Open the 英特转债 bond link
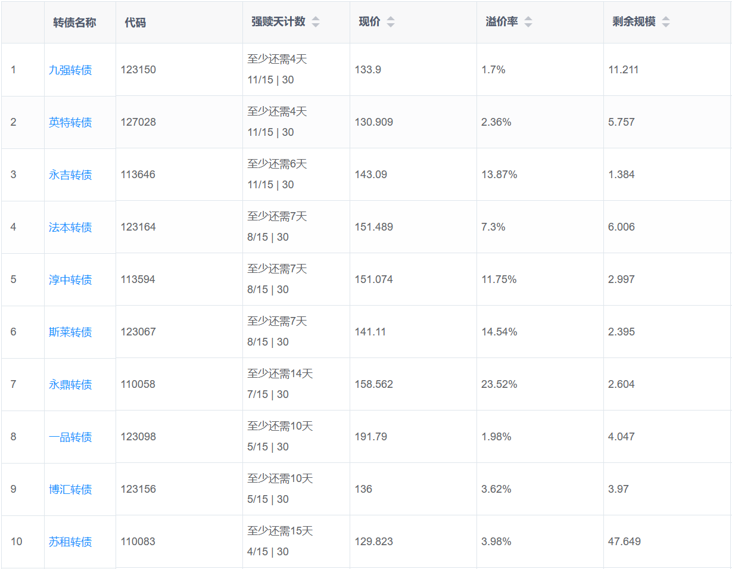Image resolution: width=732 pixels, height=569 pixels. click(x=70, y=123)
